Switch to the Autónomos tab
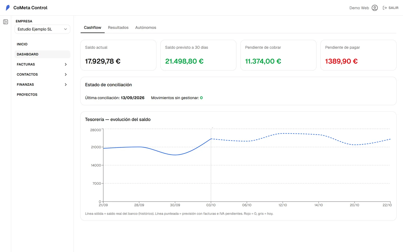Image resolution: width=403 pixels, height=252 pixels. coord(146,27)
